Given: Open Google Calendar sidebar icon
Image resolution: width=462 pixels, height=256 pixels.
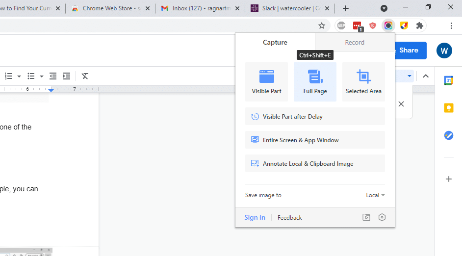Looking at the screenshot, I should [448, 80].
